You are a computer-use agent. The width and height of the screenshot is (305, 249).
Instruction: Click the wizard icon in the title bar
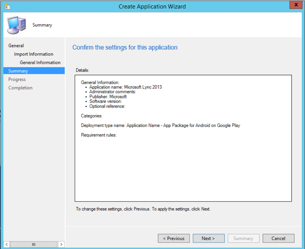point(8,6)
